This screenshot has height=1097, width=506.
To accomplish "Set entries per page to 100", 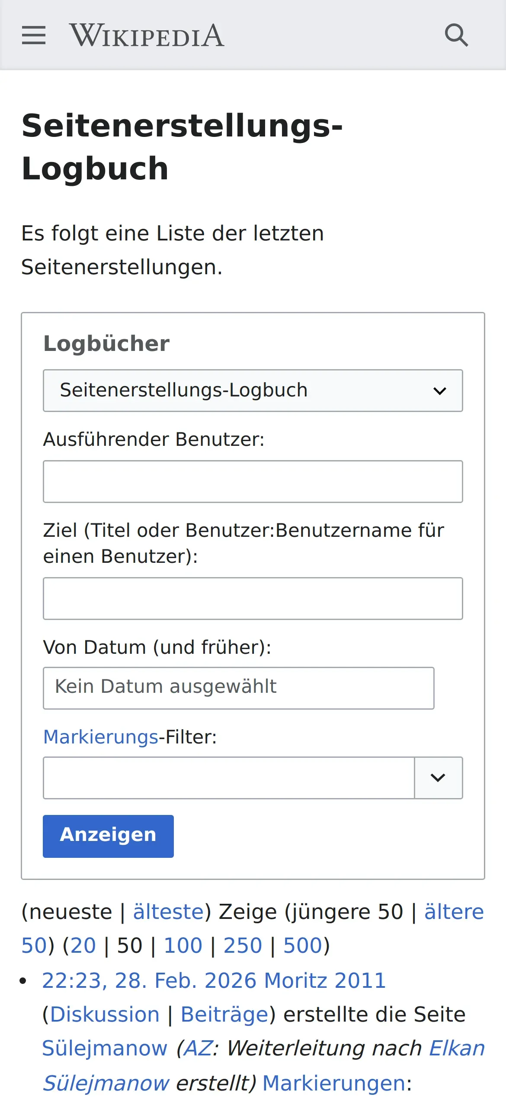I will click(183, 945).
